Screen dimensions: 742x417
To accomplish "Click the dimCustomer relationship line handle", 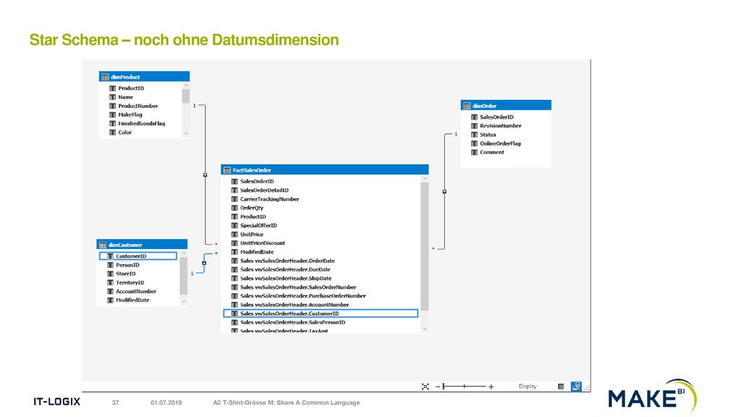I will [x=204, y=264].
